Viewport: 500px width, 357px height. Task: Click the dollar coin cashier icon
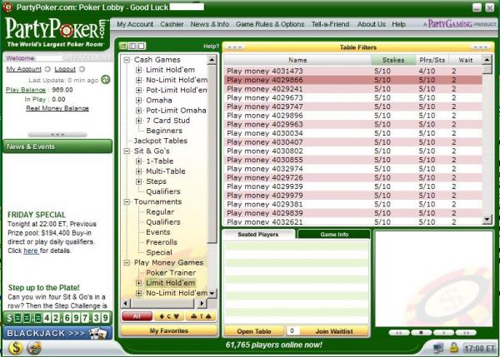[x=15, y=348]
